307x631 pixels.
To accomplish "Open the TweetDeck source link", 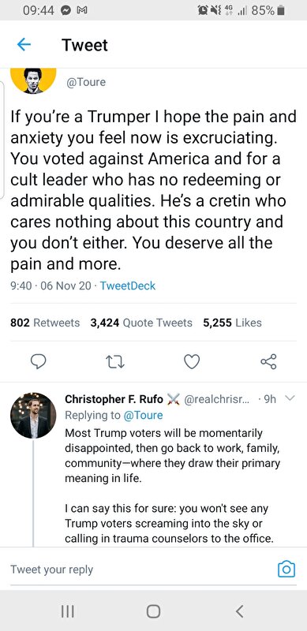I will (127, 286).
